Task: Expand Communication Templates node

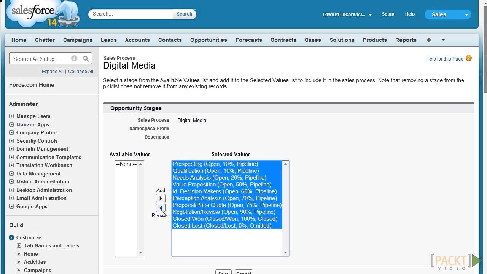Action: [11, 157]
